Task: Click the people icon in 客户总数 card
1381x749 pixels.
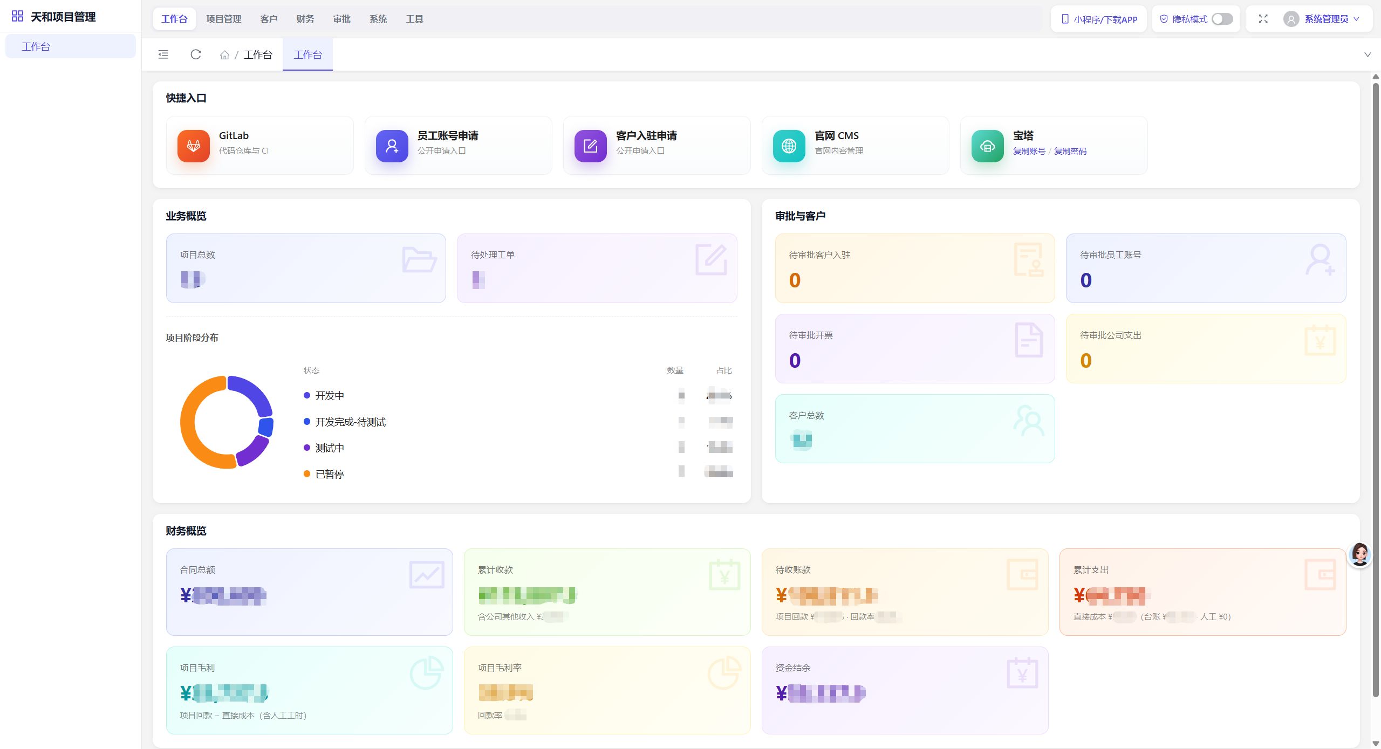Action: pyautogui.click(x=1029, y=420)
